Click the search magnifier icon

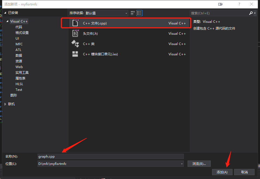pyautogui.click(x=251, y=13)
